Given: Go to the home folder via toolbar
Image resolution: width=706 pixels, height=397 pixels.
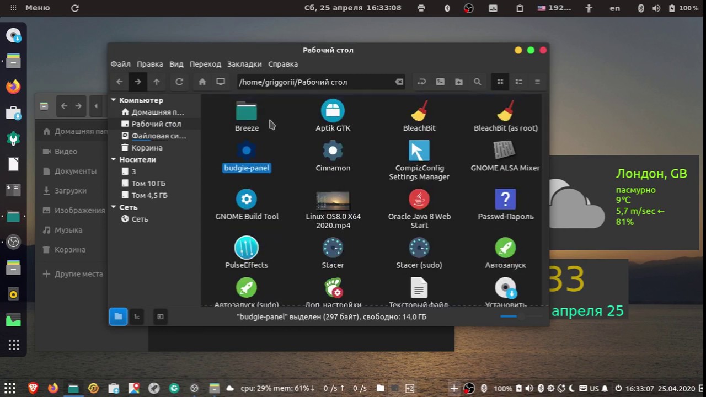Looking at the screenshot, I should pyautogui.click(x=202, y=82).
